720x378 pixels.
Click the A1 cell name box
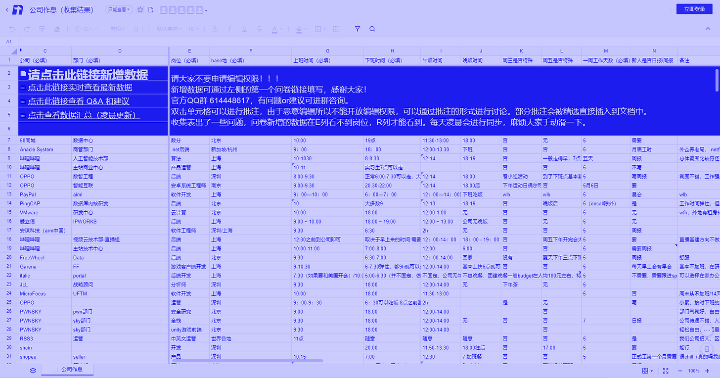click(9, 42)
